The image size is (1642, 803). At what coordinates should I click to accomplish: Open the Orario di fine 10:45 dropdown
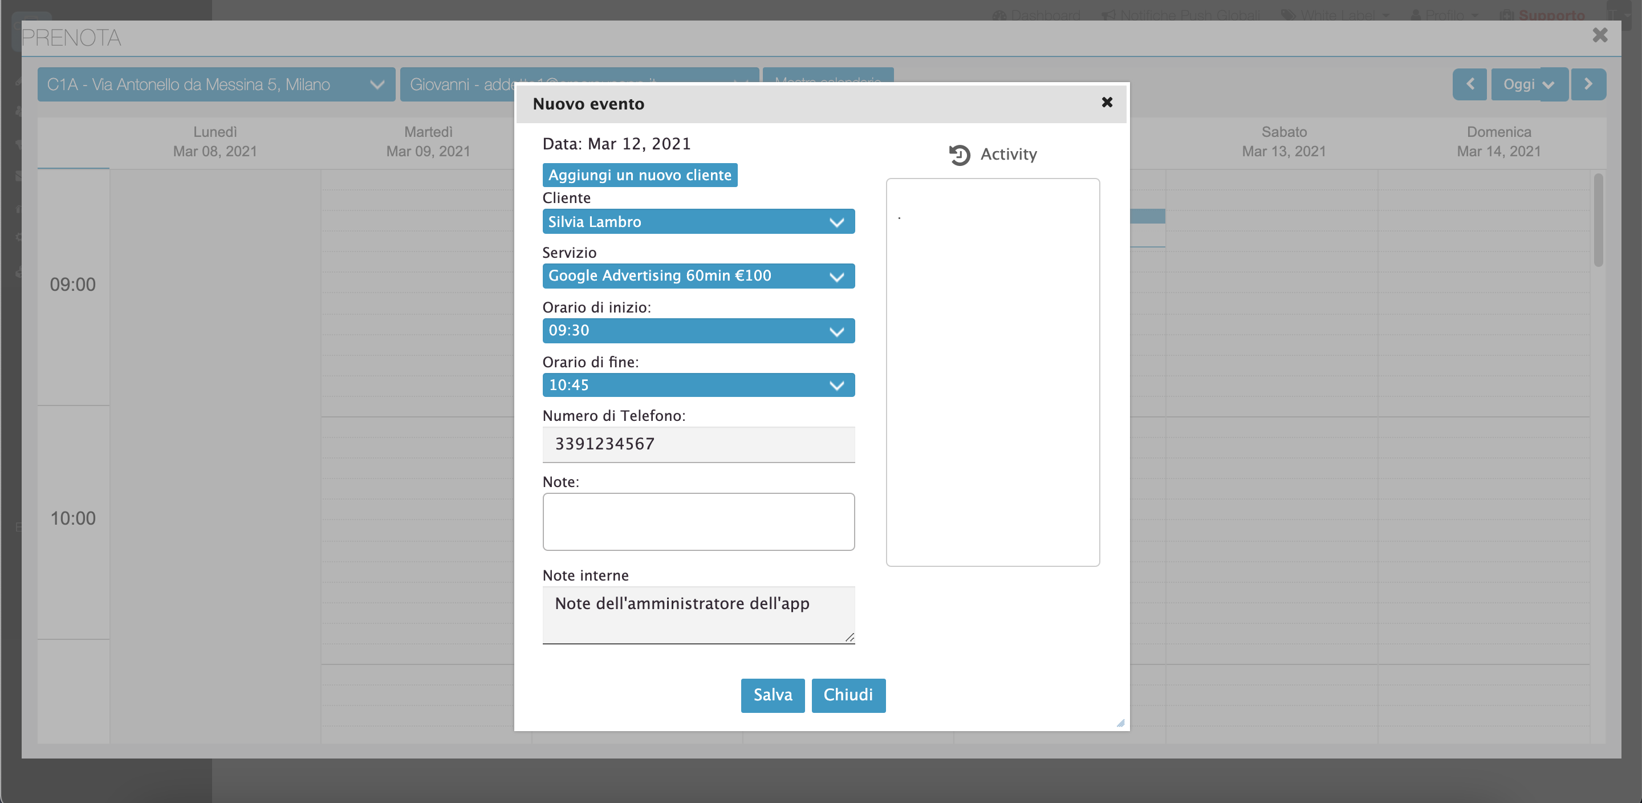tap(698, 385)
